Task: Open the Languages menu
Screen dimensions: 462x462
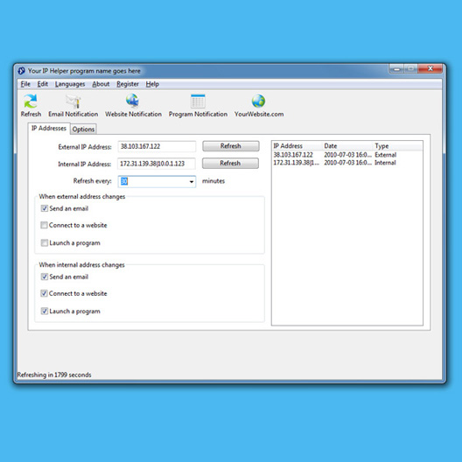Action: [x=70, y=84]
